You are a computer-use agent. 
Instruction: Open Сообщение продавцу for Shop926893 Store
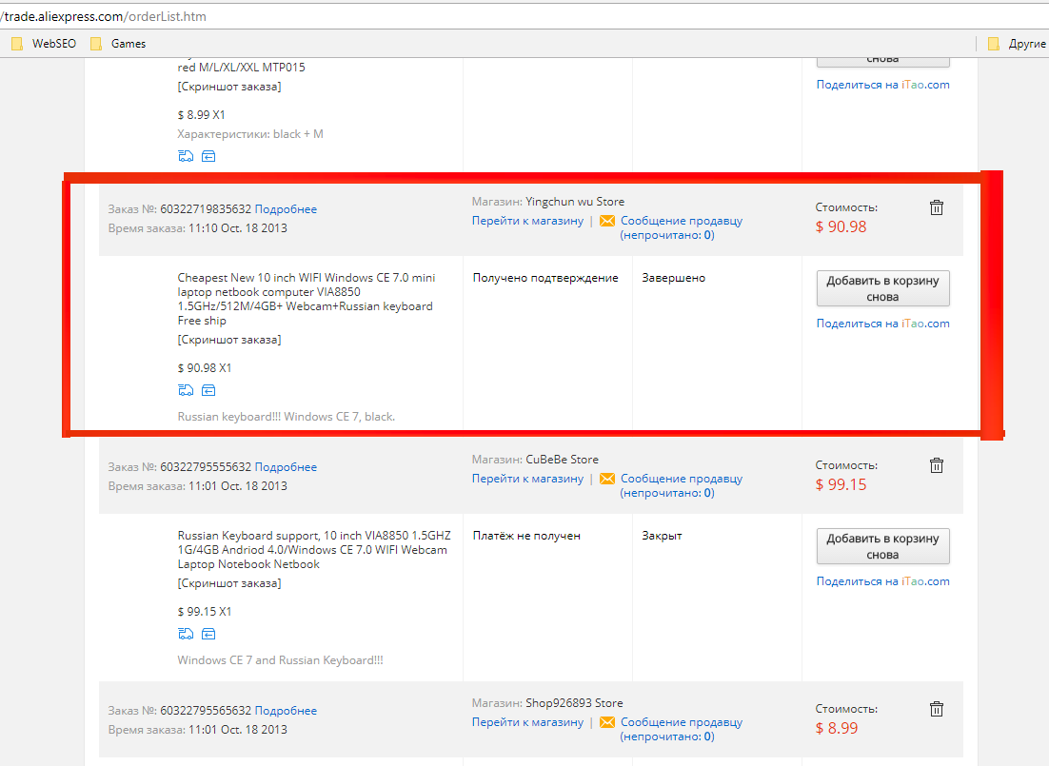click(681, 729)
